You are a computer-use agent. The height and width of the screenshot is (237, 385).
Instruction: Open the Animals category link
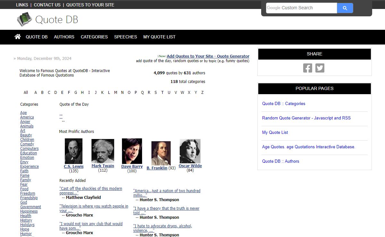pyautogui.click(x=27, y=126)
